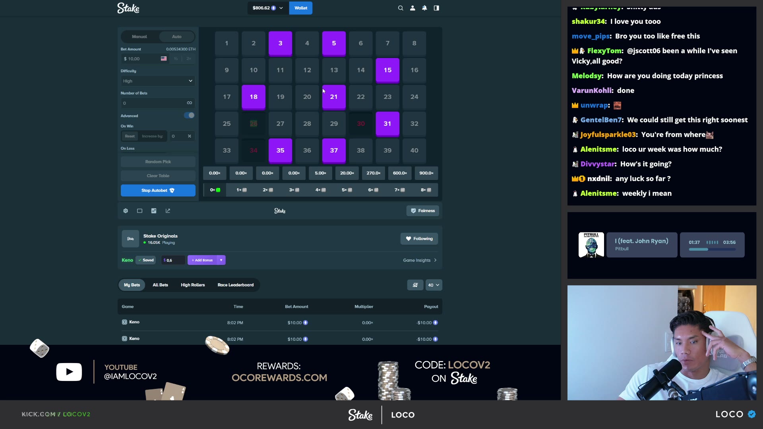Viewport: 763px width, 429px height.
Task: Open live stats chart icon
Action: 154,211
